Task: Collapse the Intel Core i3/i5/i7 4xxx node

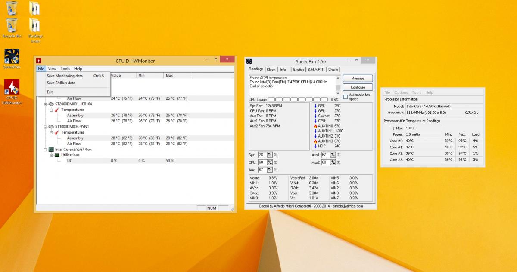Action: click(45, 150)
